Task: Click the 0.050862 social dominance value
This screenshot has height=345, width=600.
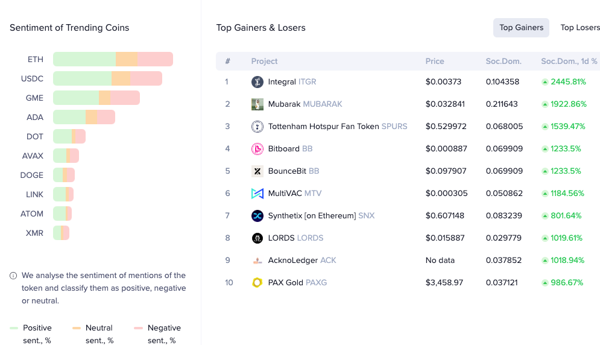Action: pos(504,194)
